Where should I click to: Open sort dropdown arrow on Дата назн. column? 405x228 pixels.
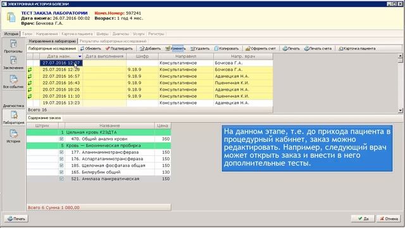coord(80,56)
